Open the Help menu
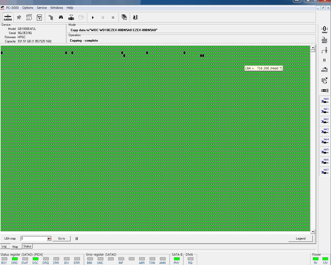331x265 pixels. [70, 8]
